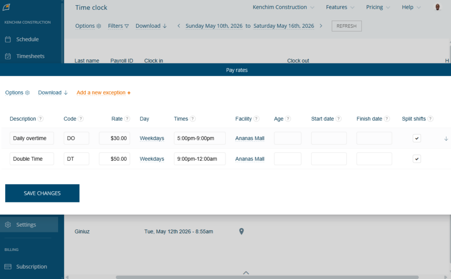
Task: Click the Giniuz last name cell
Action: pos(82,231)
